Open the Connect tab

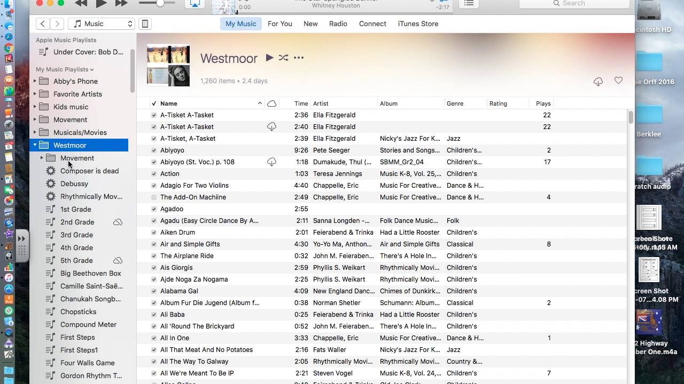(x=372, y=23)
